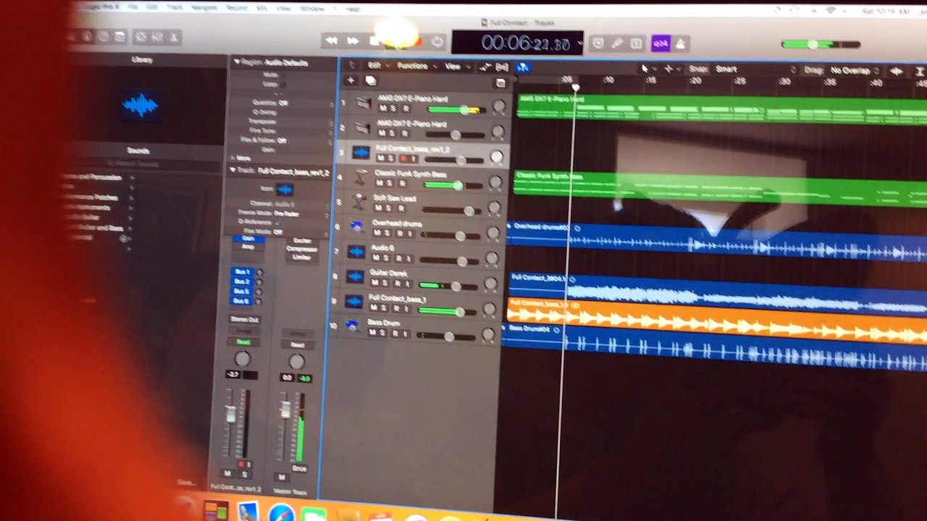
Task: Click the Bass Drum track drum icon
Action: click(x=352, y=326)
